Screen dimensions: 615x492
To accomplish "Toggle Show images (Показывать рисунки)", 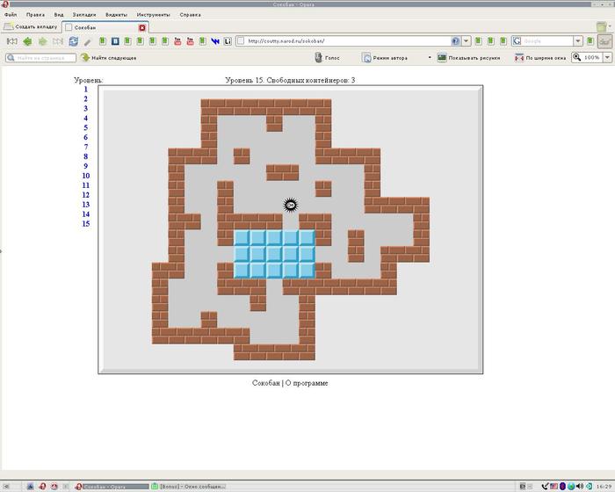I will (x=468, y=58).
